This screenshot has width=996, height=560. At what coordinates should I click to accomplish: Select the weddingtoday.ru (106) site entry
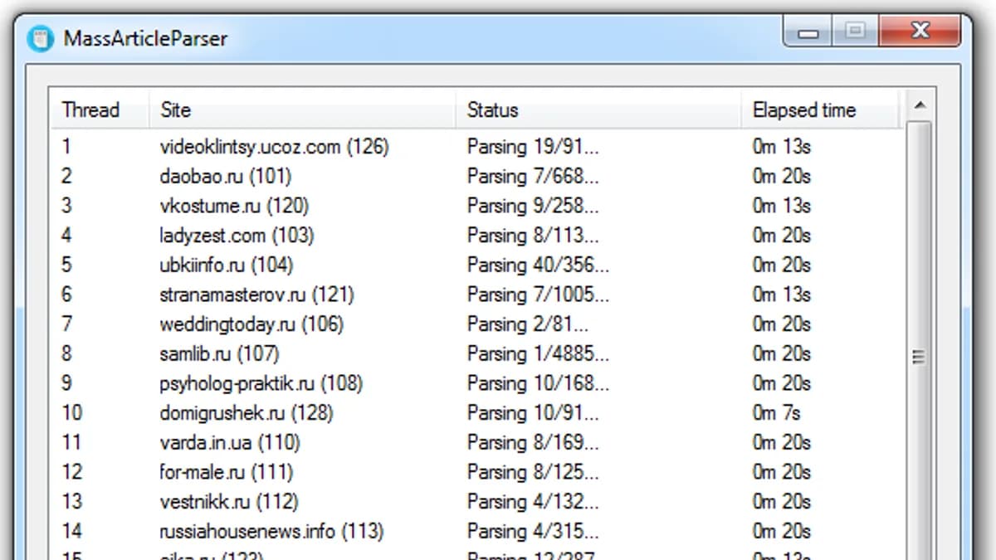coord(251,324)
